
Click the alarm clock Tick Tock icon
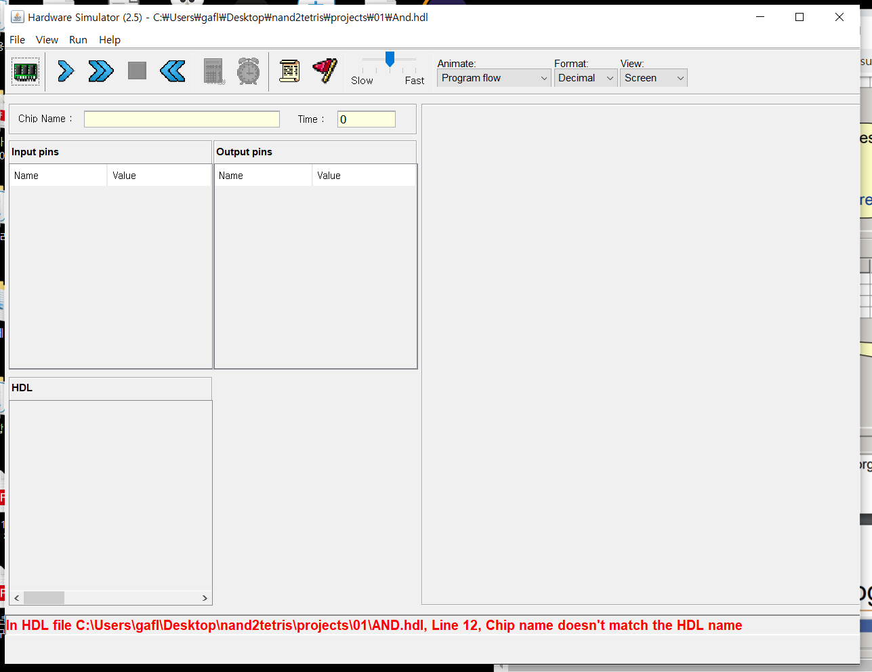(x=249, y=71)
